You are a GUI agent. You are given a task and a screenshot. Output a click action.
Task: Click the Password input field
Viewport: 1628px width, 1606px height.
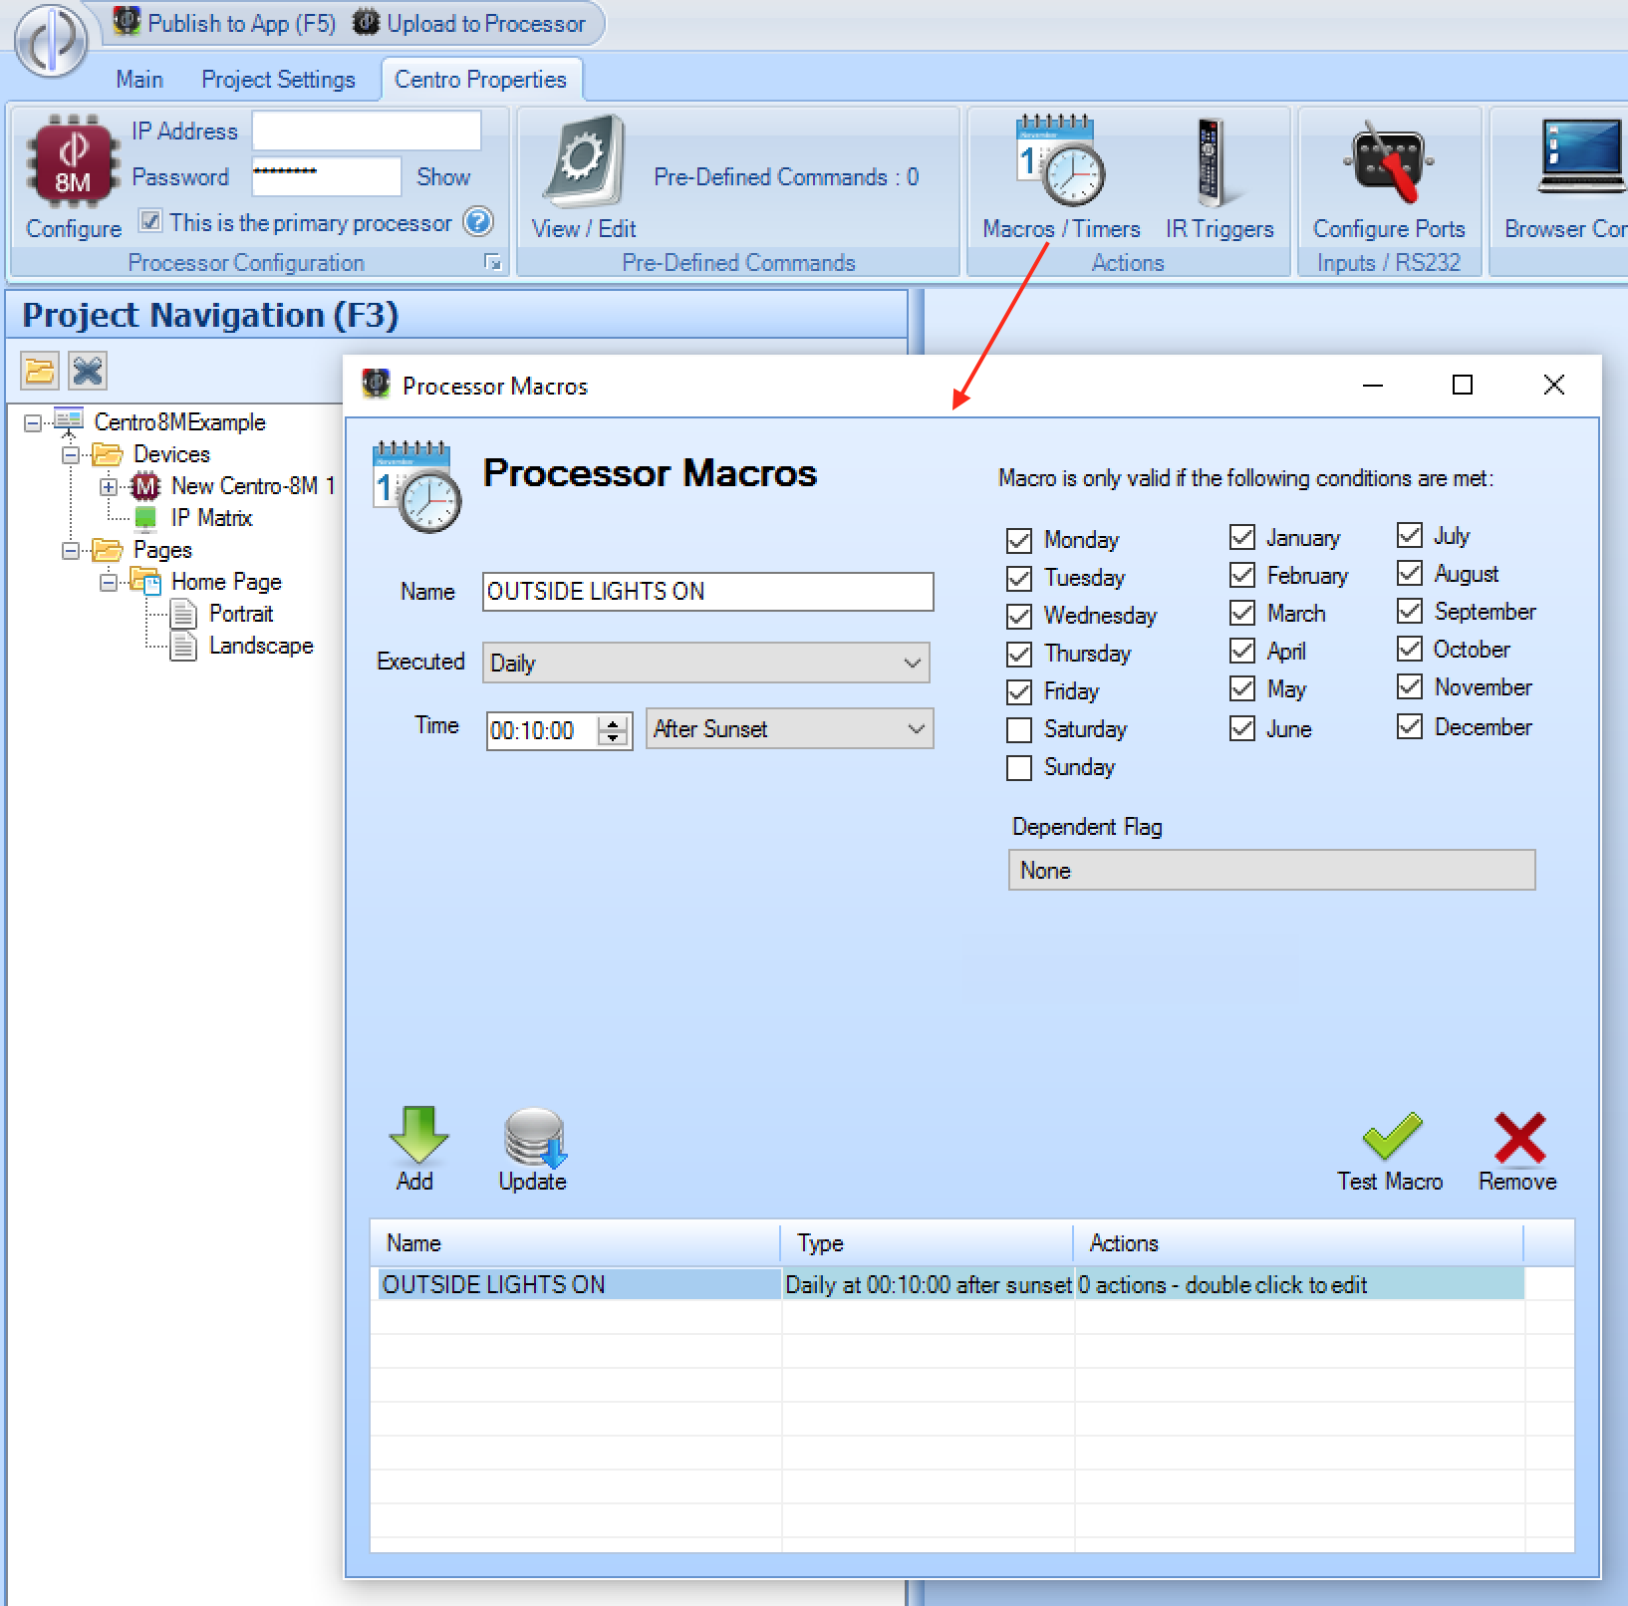coord(327,176)
